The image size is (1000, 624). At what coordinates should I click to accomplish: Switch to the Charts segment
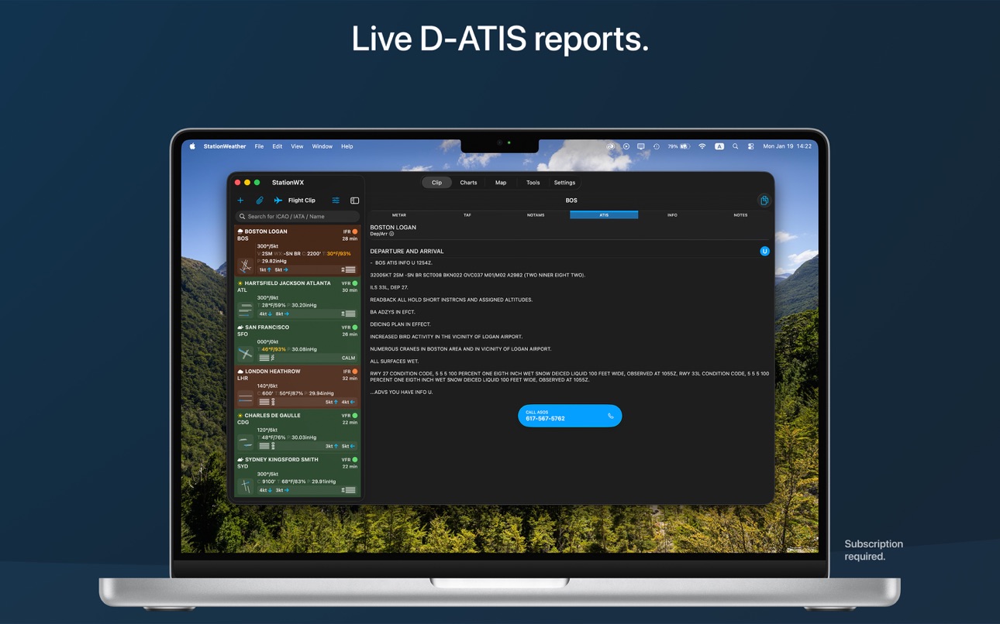(x=468, y=183)
